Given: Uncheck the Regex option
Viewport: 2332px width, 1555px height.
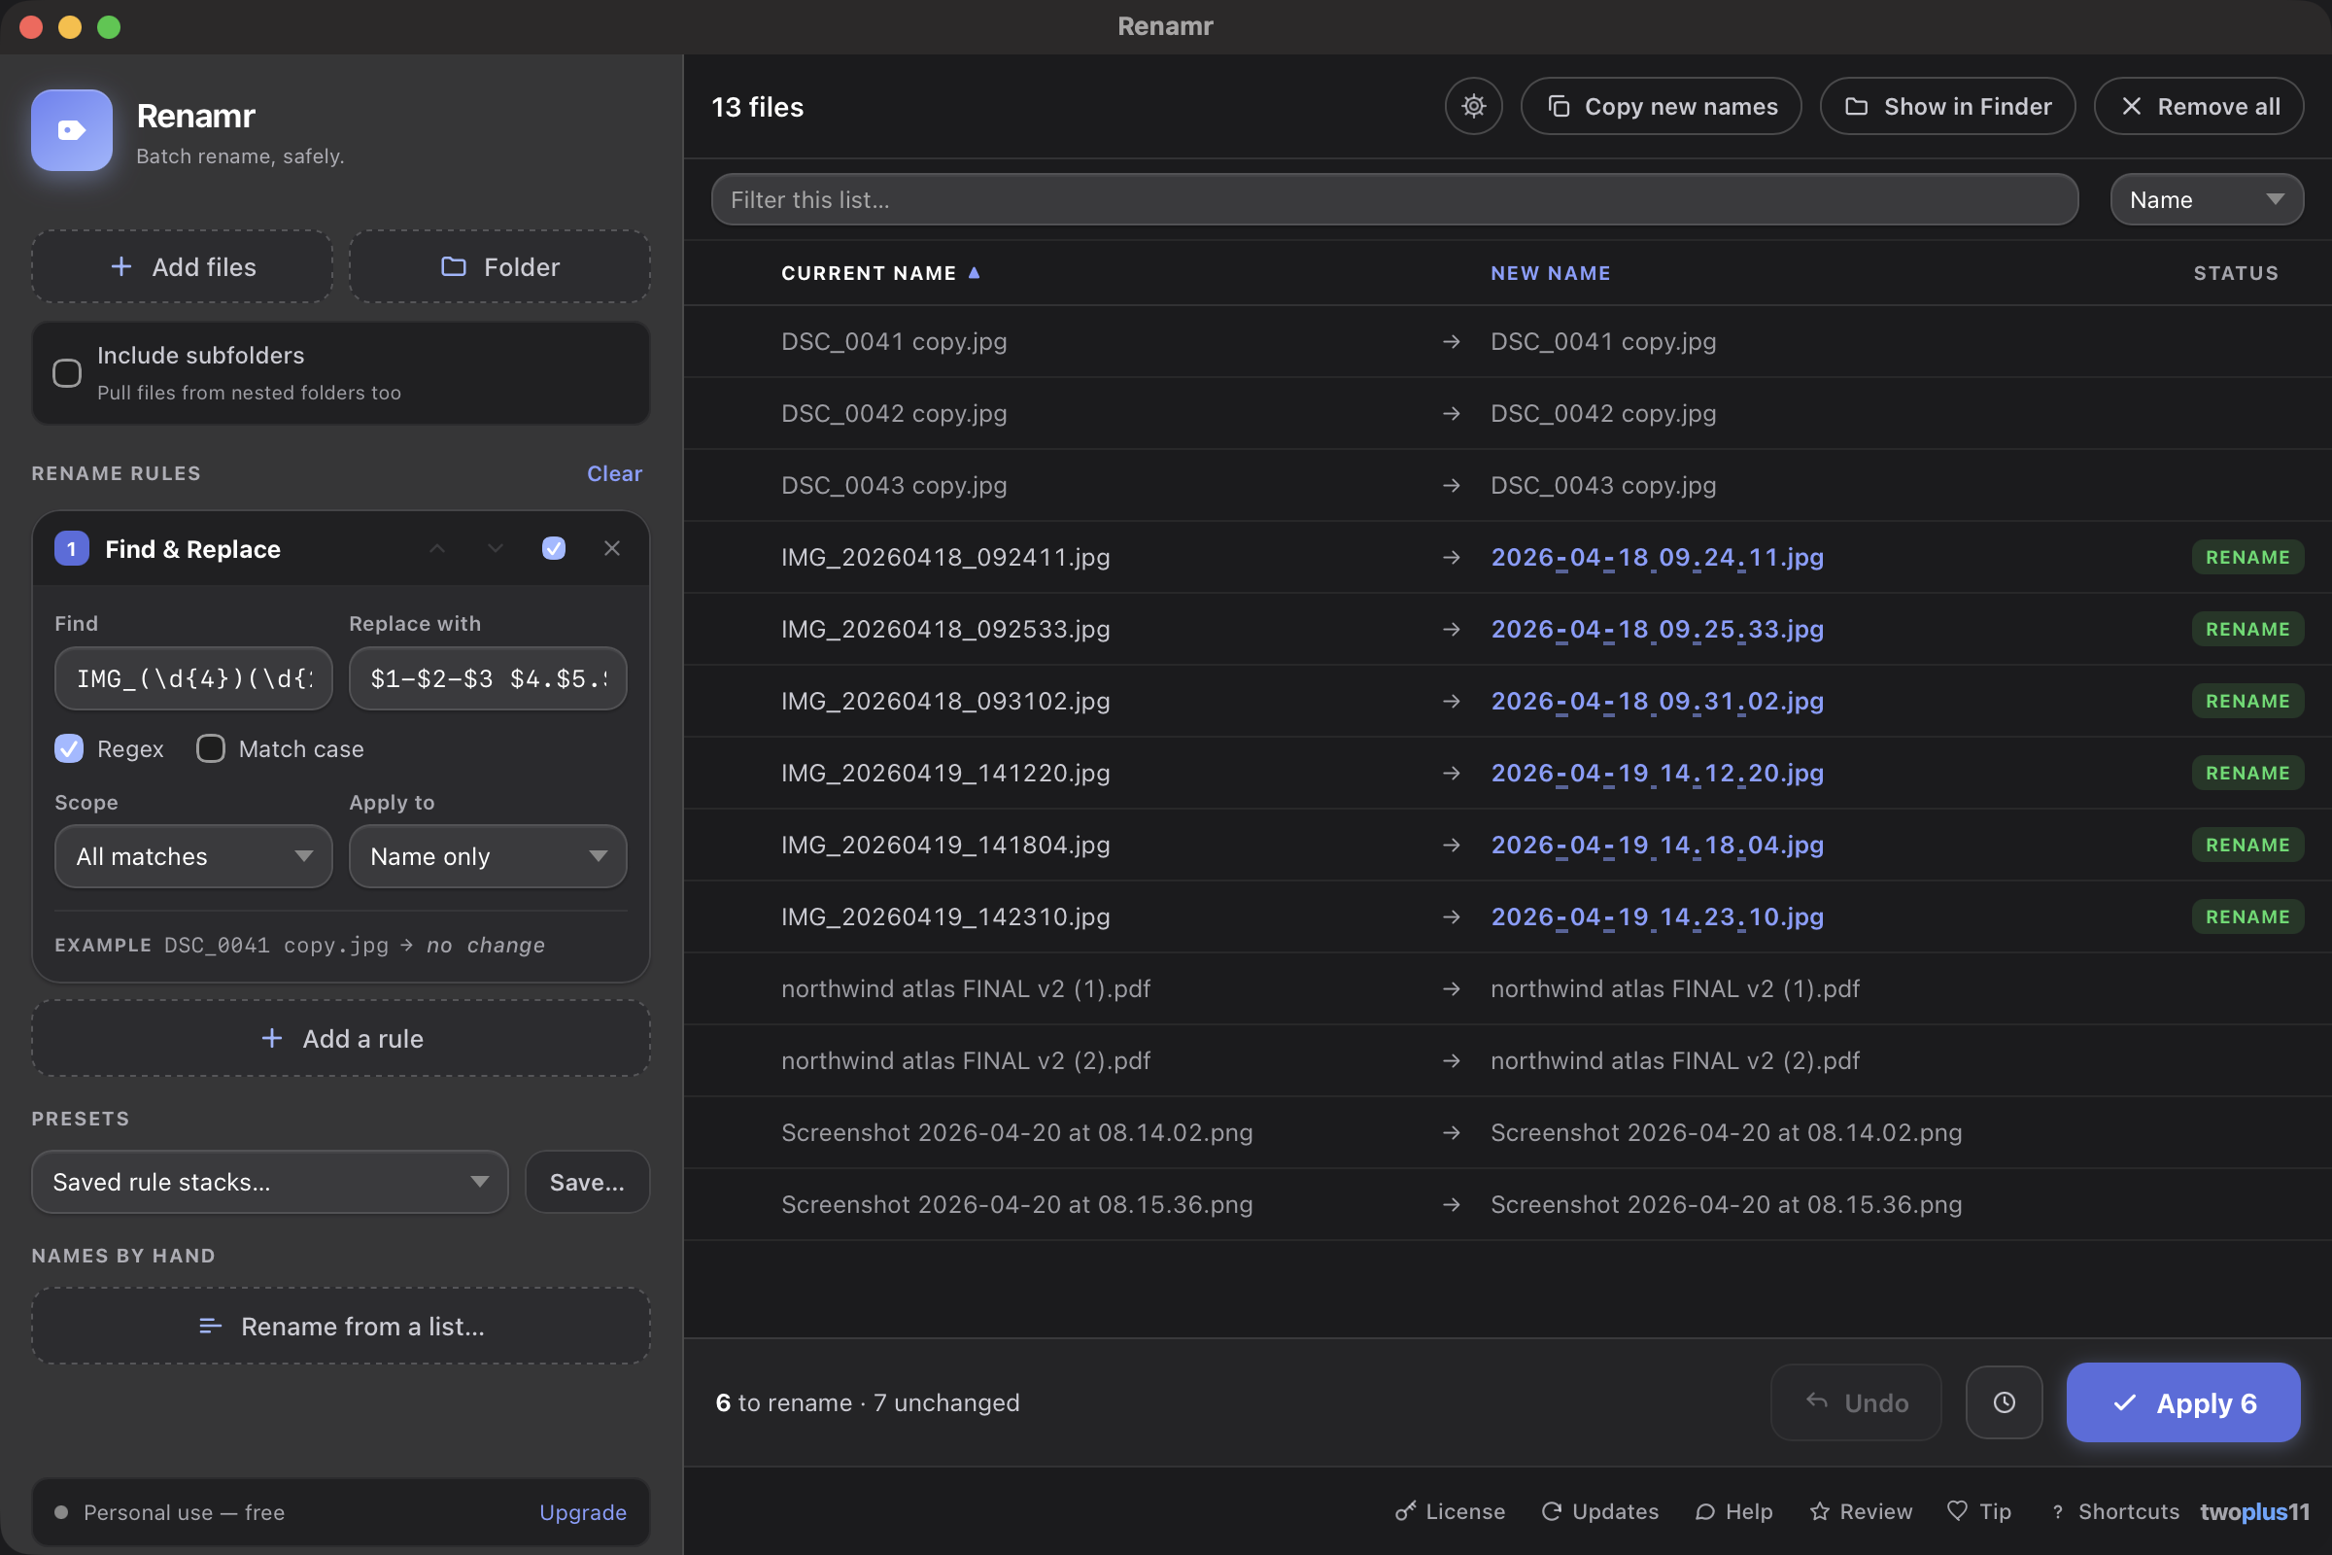Looking at the screenshot, I should (x=68, y=748).
